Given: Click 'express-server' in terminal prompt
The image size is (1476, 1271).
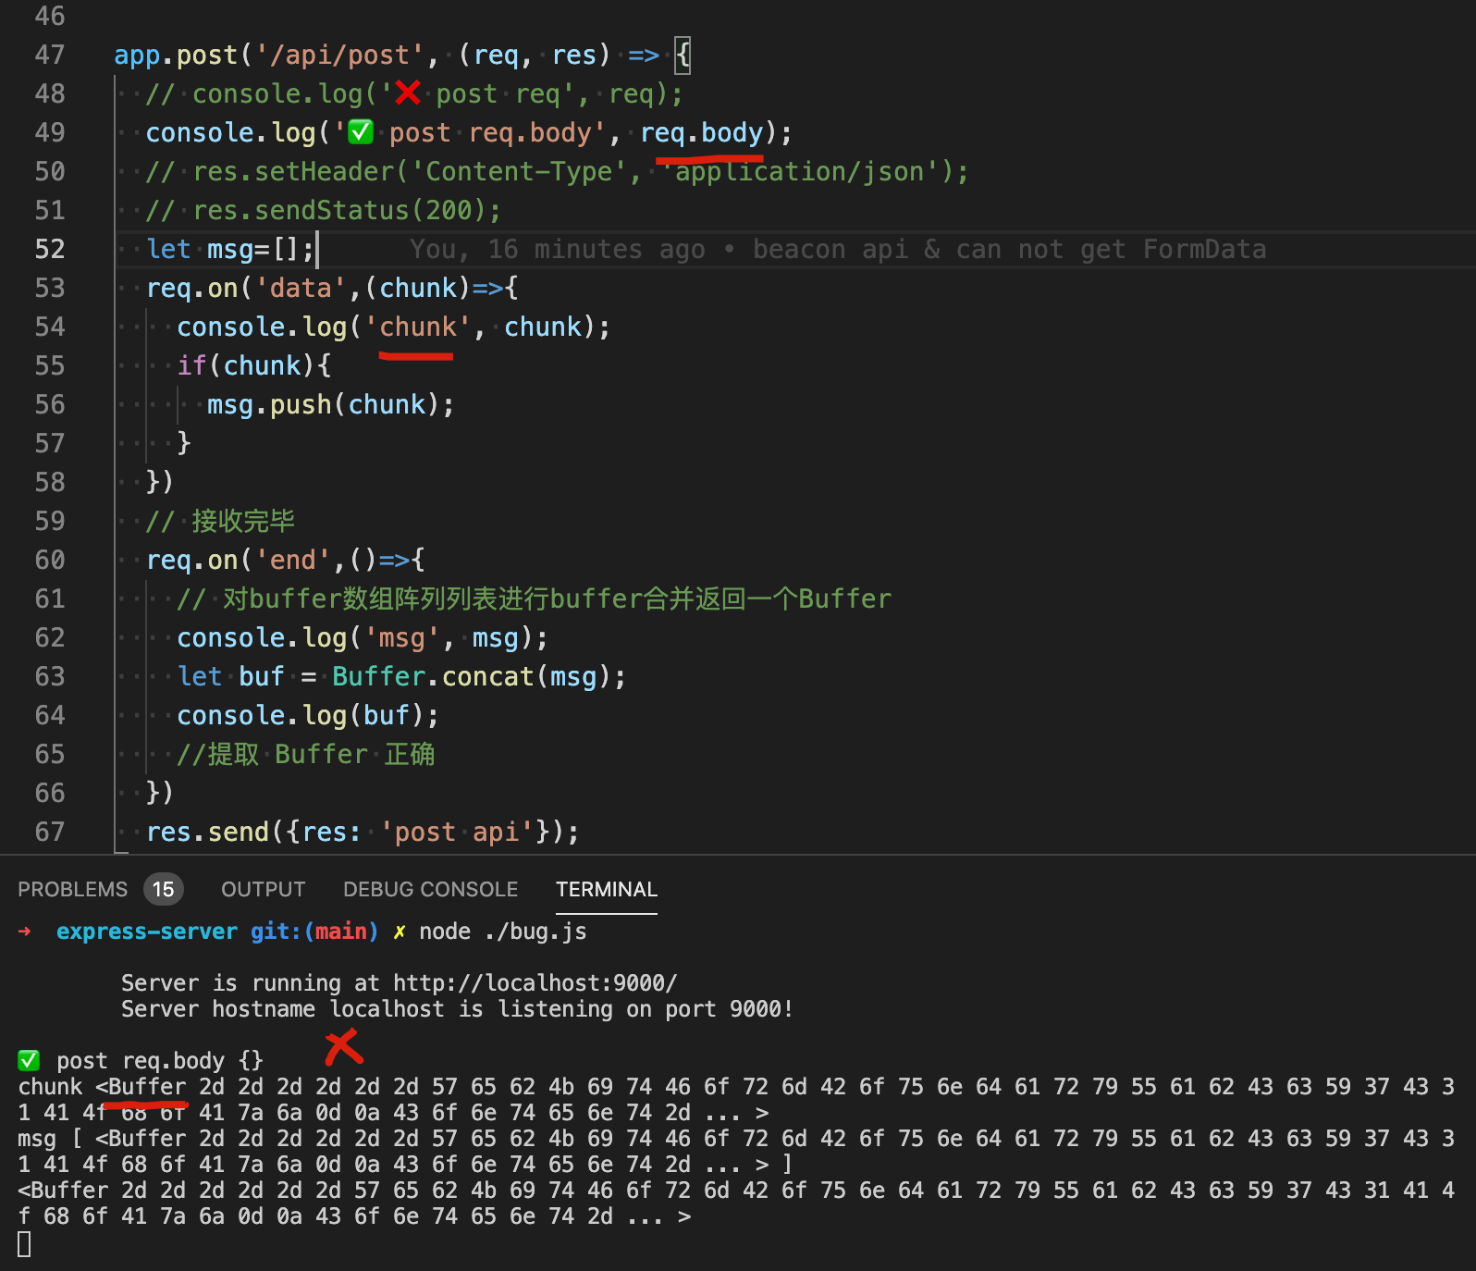Looking at the screenshot, I should 147,931.
